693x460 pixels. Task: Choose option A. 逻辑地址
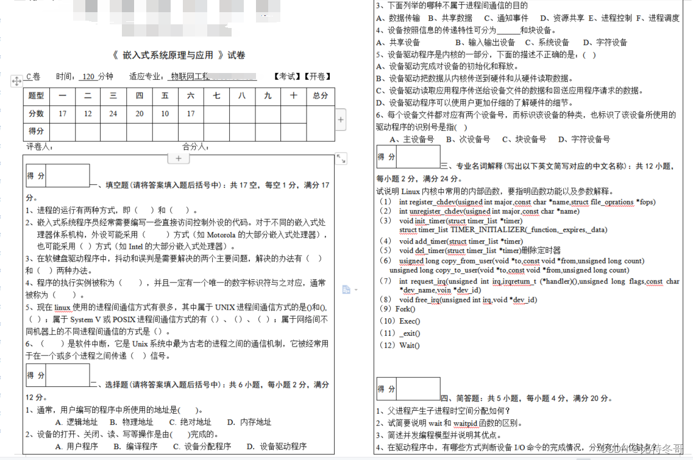(76, 422)
